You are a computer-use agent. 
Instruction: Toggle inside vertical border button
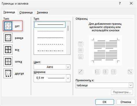(x=105, y=72)
